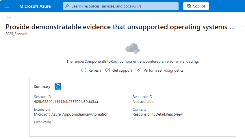Click the Microsoft_Azure_AppComplianceAutomation extension name
The height and width of the screenshot is (139, 245).
71,114
